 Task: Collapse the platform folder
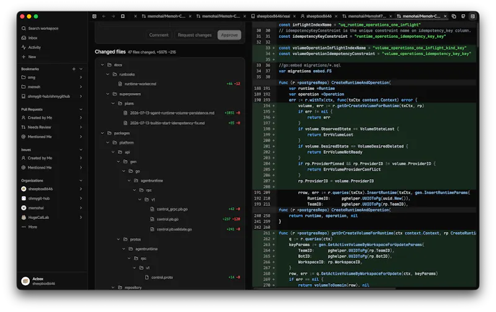tap(108, 143)
